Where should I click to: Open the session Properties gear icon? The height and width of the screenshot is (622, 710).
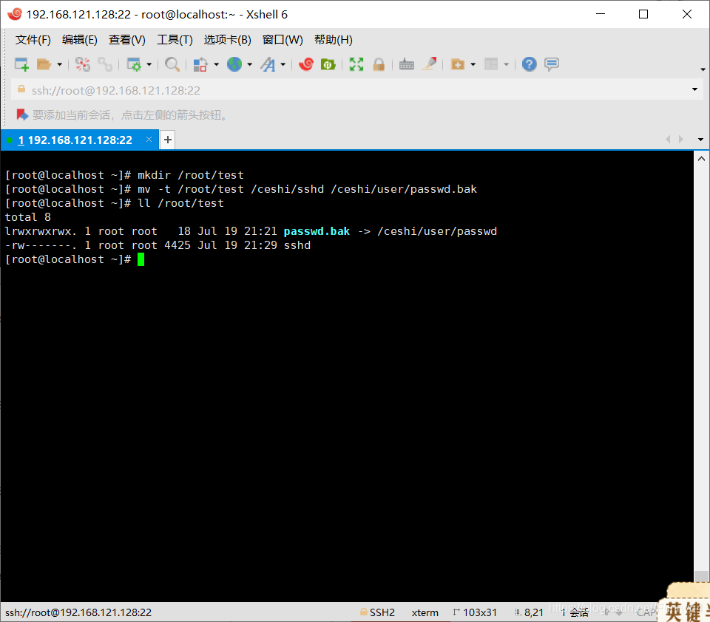(134, 64)
